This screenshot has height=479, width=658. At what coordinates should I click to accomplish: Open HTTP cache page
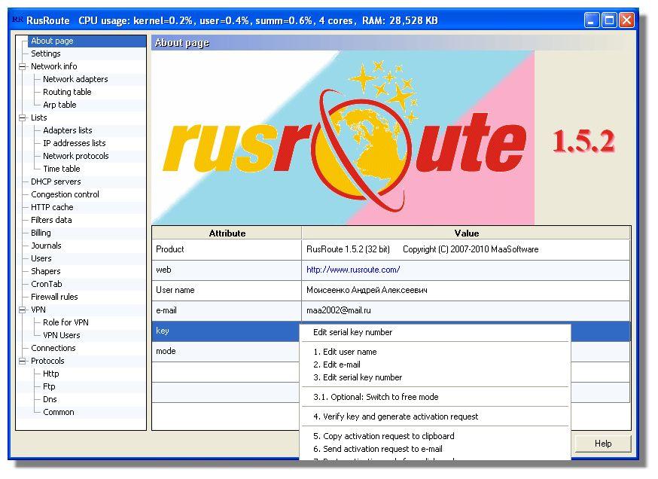52,207
